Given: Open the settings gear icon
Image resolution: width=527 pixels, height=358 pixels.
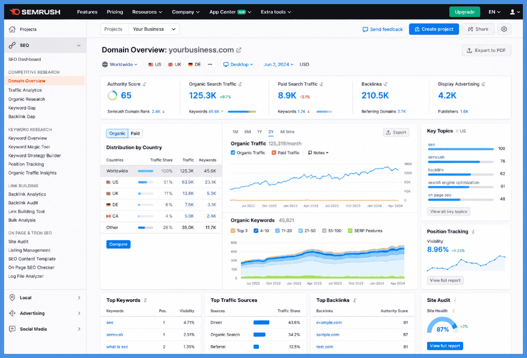Looking at the screenshot, I should 504,29.
